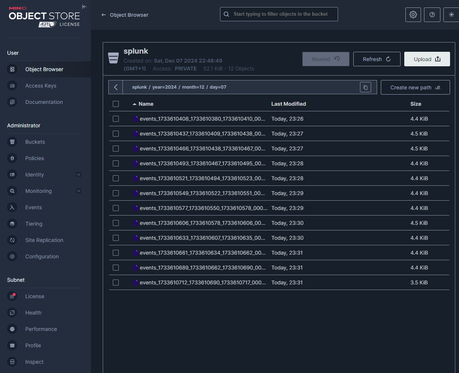
Task: Click the Performance gauge icon
Action: 12,329
